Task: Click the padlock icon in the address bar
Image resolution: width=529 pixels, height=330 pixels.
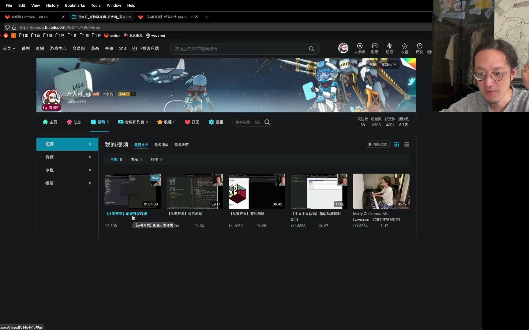Action: click(14, 27)
